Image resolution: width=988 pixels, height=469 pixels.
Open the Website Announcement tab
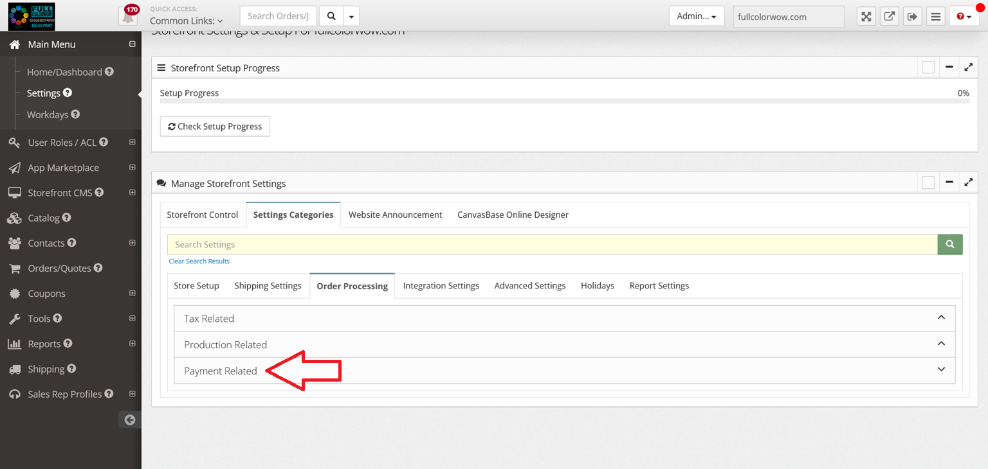click(395, 215)
